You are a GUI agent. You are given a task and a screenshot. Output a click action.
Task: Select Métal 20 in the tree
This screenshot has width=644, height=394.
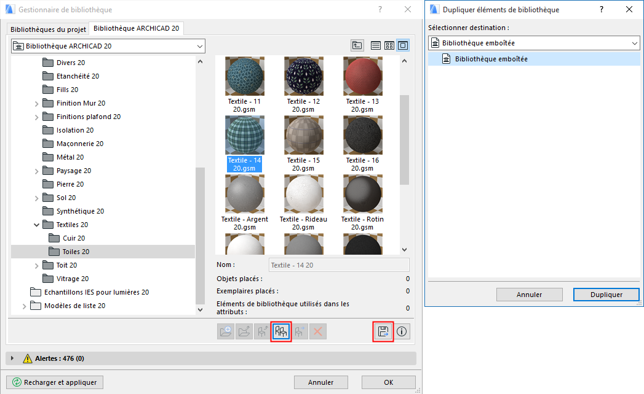70,157
